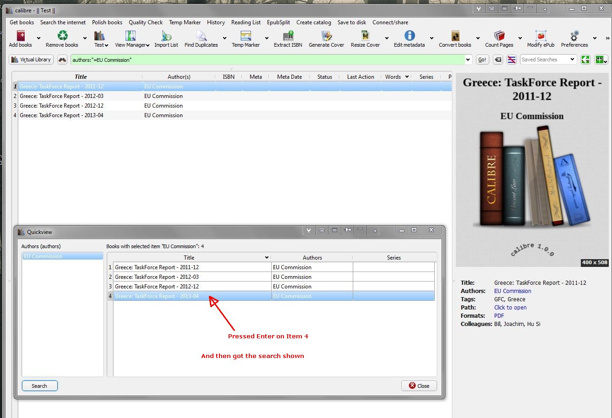Expand the Preferences dropdown arrow
Screen dimensions: 612x418
tap(595, 38)
